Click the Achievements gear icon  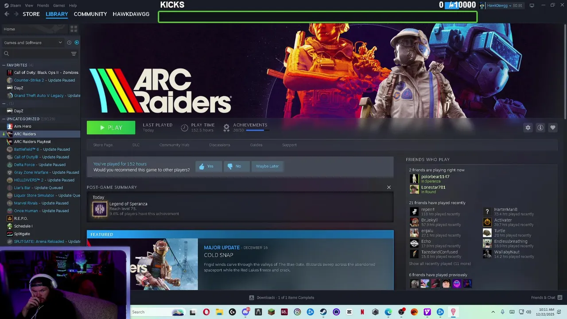(226, 128)
